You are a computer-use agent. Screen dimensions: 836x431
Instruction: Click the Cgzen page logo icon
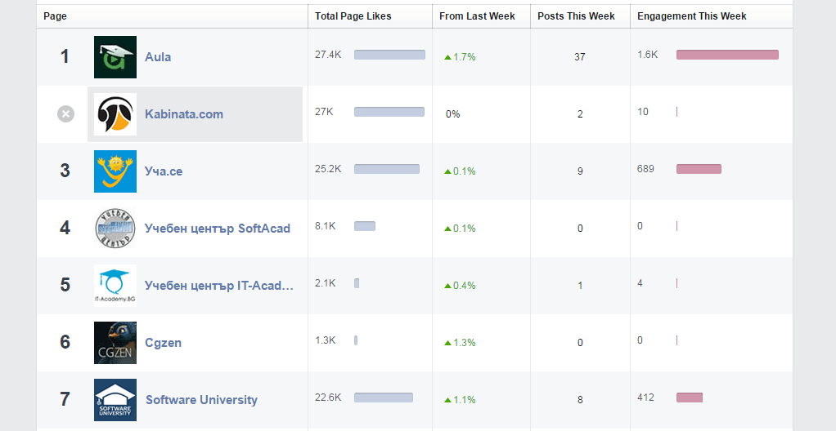click(x=115, y=343)
